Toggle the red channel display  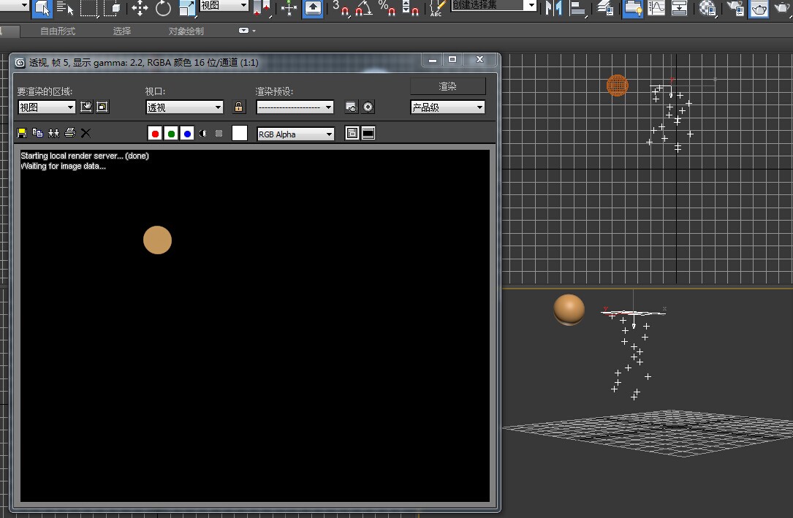point(155,134)
